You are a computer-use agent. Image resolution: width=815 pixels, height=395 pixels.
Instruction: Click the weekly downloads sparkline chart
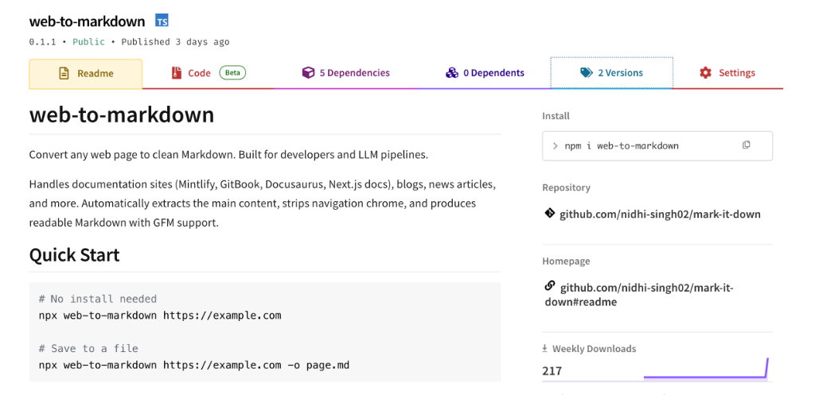point(706,369)
